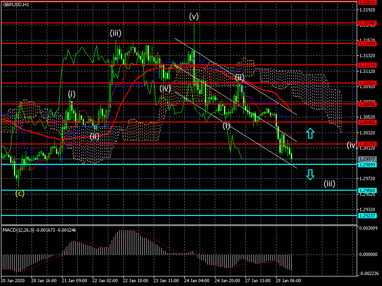Click the 0.000000 MACD scale value
Image resolution: width=382 pixels, height=286 pixels.
click(368, 255)
